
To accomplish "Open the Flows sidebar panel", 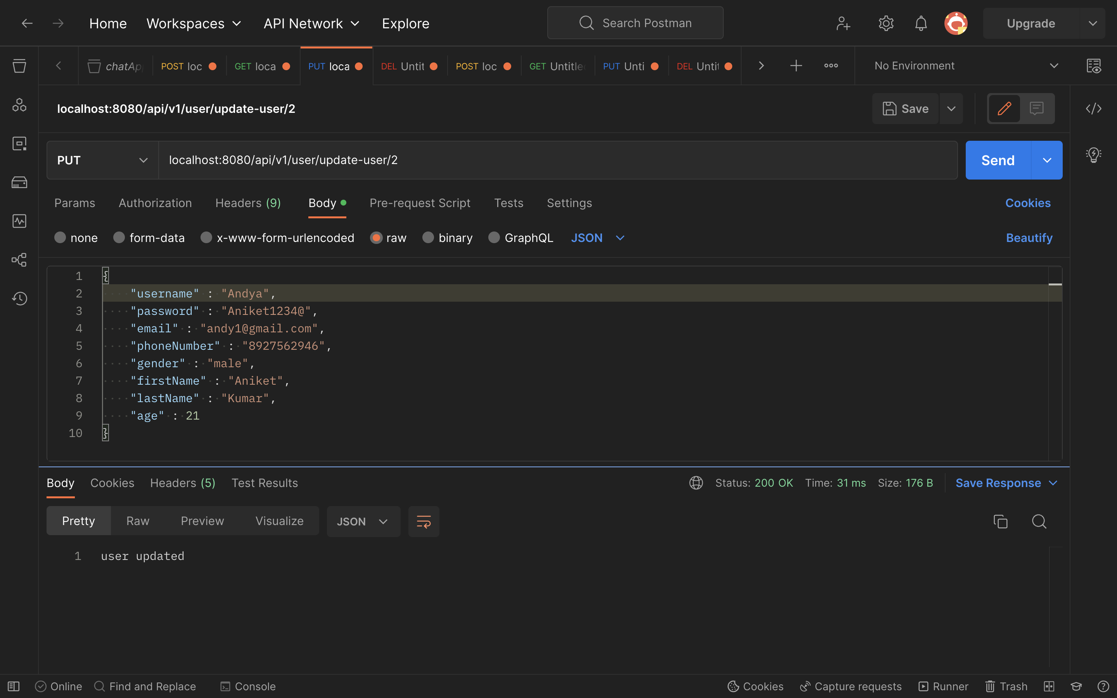I will pos(19,260).
